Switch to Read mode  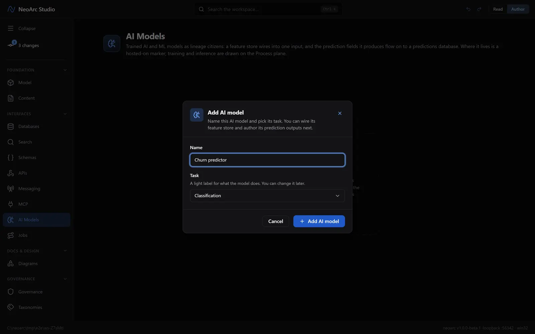[x=498, y=9]
